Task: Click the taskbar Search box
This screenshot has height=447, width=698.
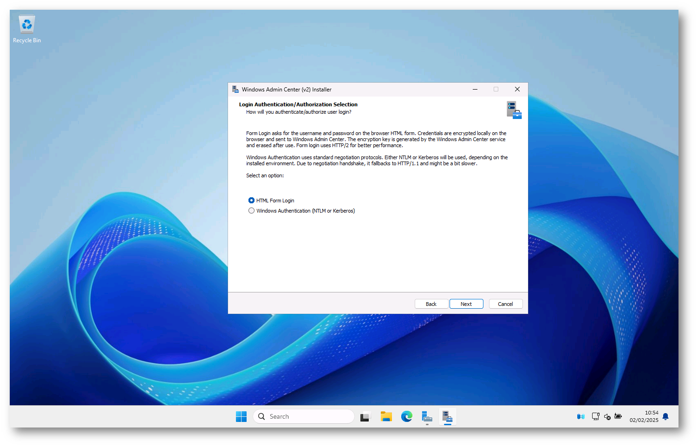Action: tap(304, 417)
